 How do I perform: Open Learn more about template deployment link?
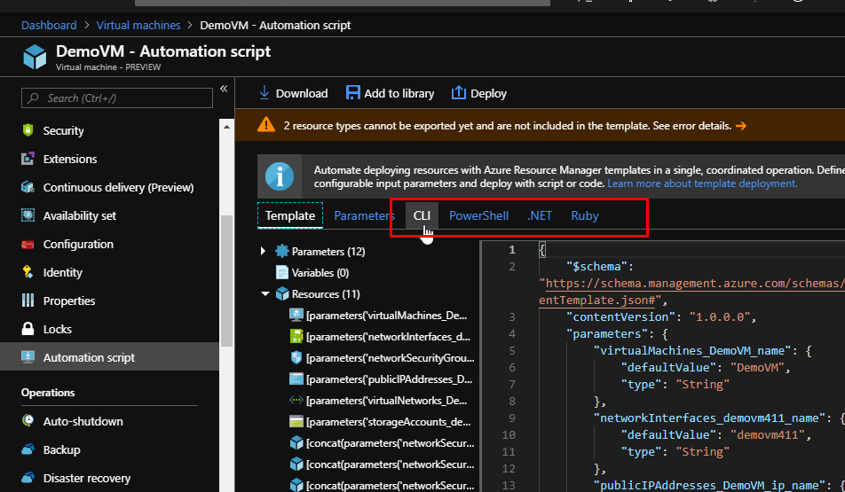pyautogui.click(x=702, y=184)
